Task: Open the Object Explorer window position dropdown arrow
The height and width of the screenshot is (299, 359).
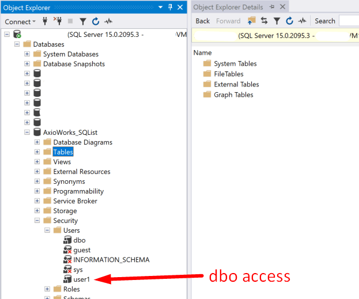Action: [x=161, y=7]
